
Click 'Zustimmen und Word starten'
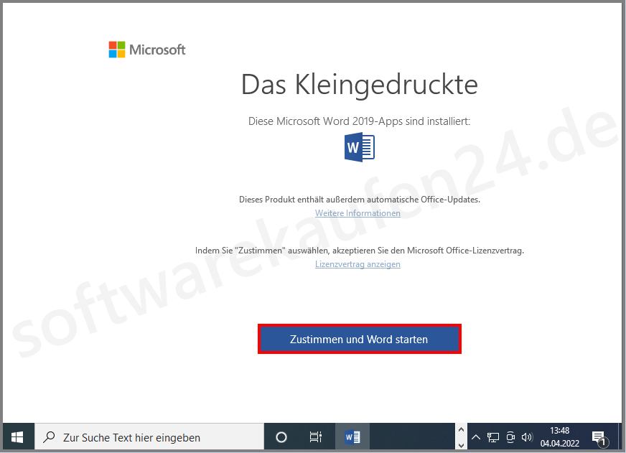pyautogui.click(x=359, y=339)
